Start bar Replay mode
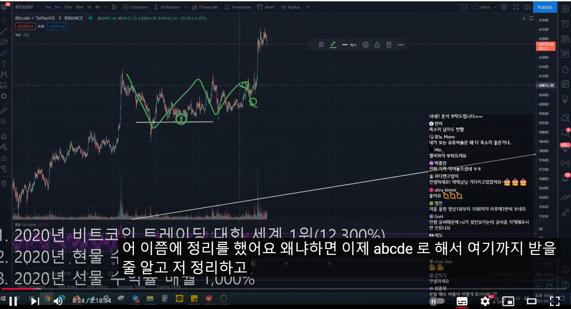The width and height of the screenshot is (571, 309). coord(290,7)
